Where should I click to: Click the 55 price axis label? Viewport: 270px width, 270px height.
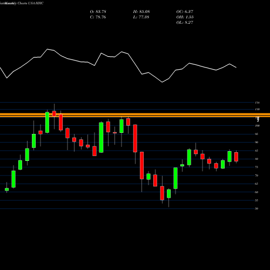(x=256, y=200)
